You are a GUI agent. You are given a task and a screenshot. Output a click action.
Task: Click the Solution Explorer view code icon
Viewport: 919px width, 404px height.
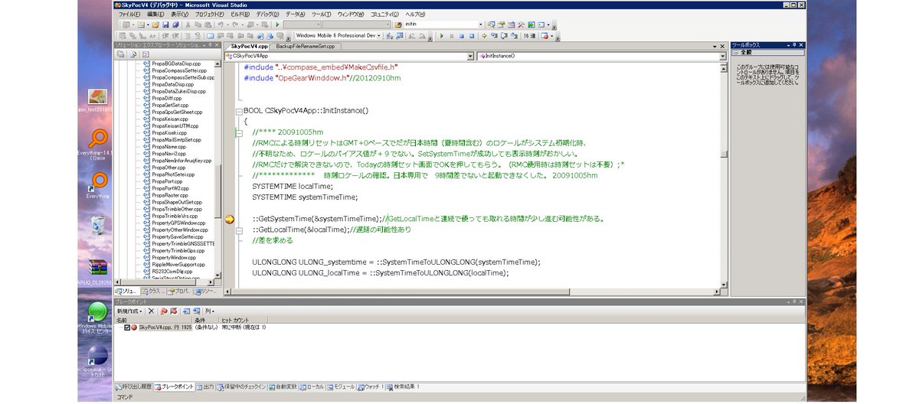click(x=145, y=54)
